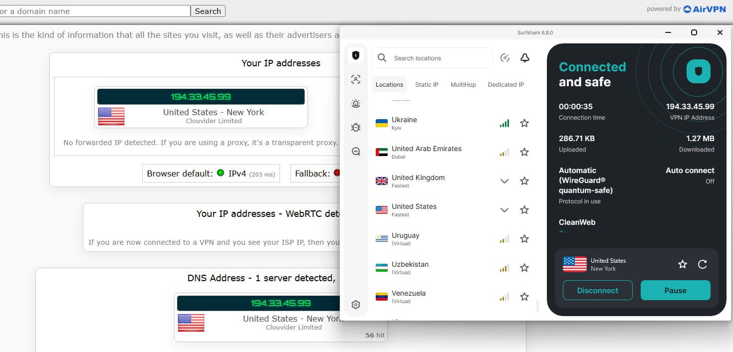Click the Search button on webpage
The height and width of the screenshot is (352, 733).
tap(208, 11)
